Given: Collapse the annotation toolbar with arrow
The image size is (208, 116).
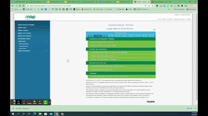Looking at the screenshot, I should pyautogui.click(x=49, y=102).
